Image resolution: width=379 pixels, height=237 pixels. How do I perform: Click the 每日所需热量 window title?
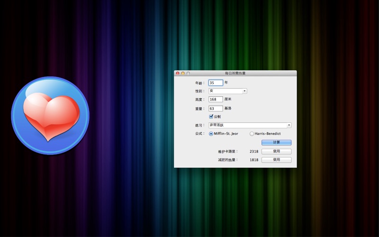click(x=235, y=73)
